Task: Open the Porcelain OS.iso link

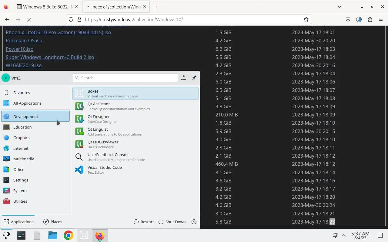Action: (x=24, y=41)
